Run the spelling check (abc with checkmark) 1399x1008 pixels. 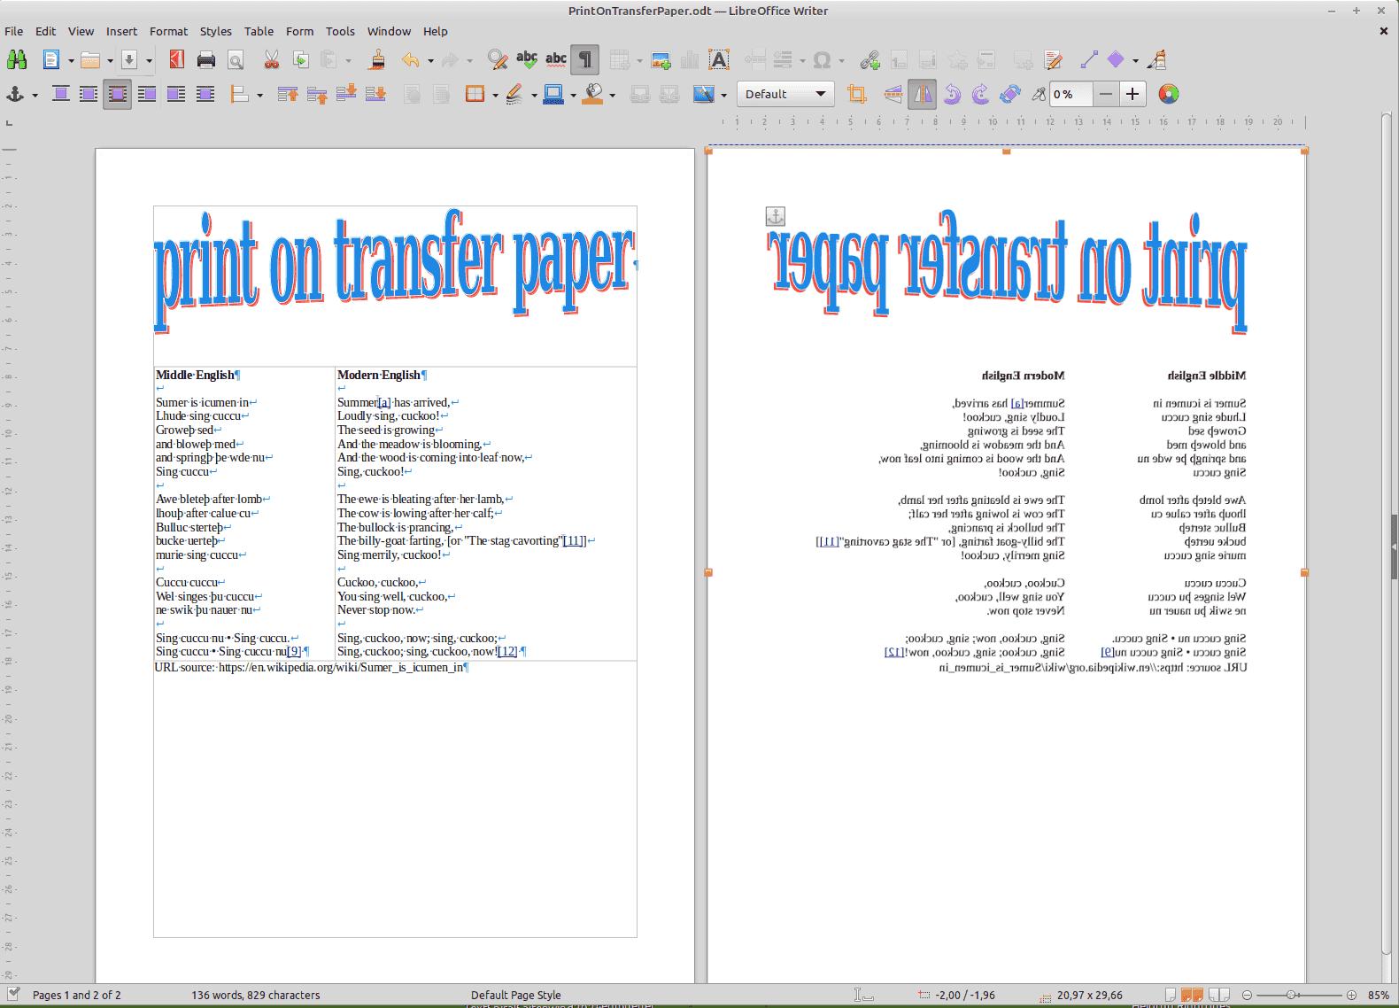point(527,60)
